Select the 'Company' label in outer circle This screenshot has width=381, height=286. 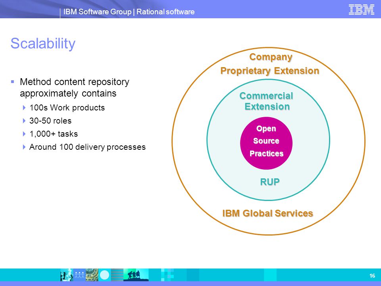[x=271, y=57]
